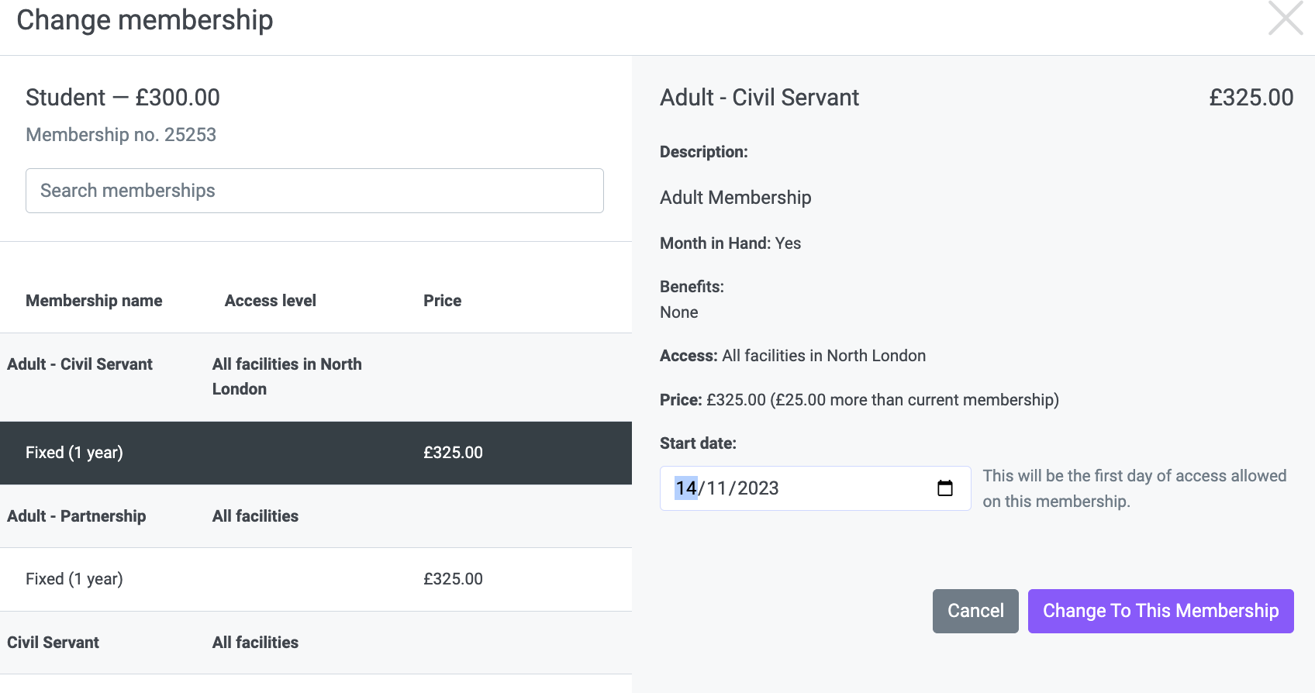Click the Adult - Partnership group row
This screenshot has width=1315, height=693.
point(316,516)
